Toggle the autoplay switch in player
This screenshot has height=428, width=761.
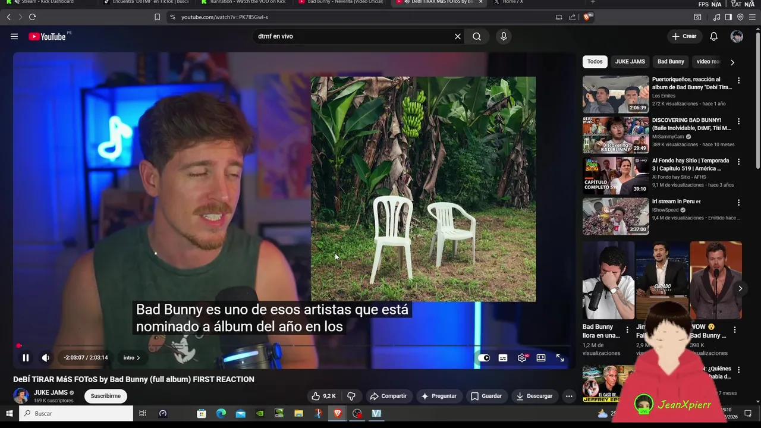tap(484, 358)
